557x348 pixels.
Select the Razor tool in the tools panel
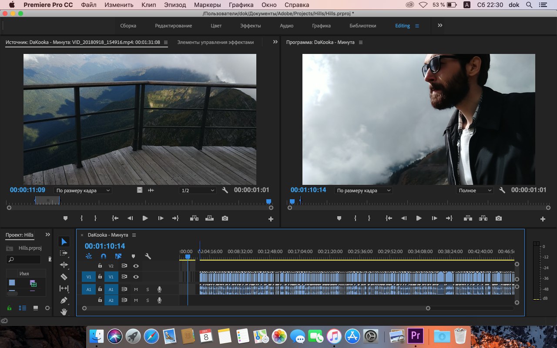[64, 277]
